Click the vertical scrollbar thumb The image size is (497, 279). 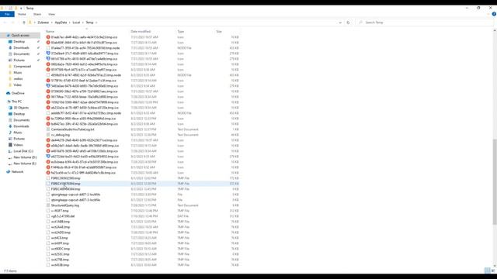point(495,182)
